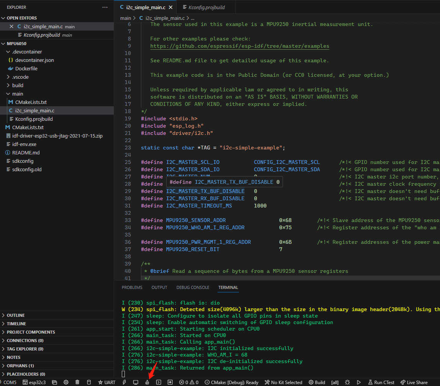This screenshot has width=440, height=386.
Task: Click the esp32c3 target in status bar
Action: coord(34,382)
